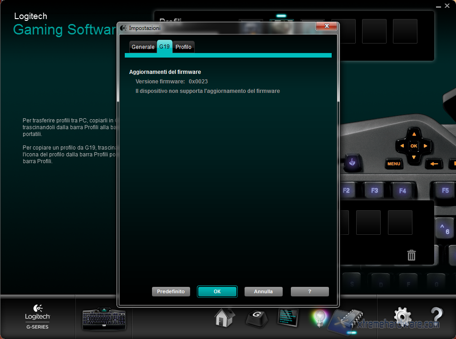Screen dimensions: 456x339
Task: Select the rightmost empty profile slot
Action: 405,31
